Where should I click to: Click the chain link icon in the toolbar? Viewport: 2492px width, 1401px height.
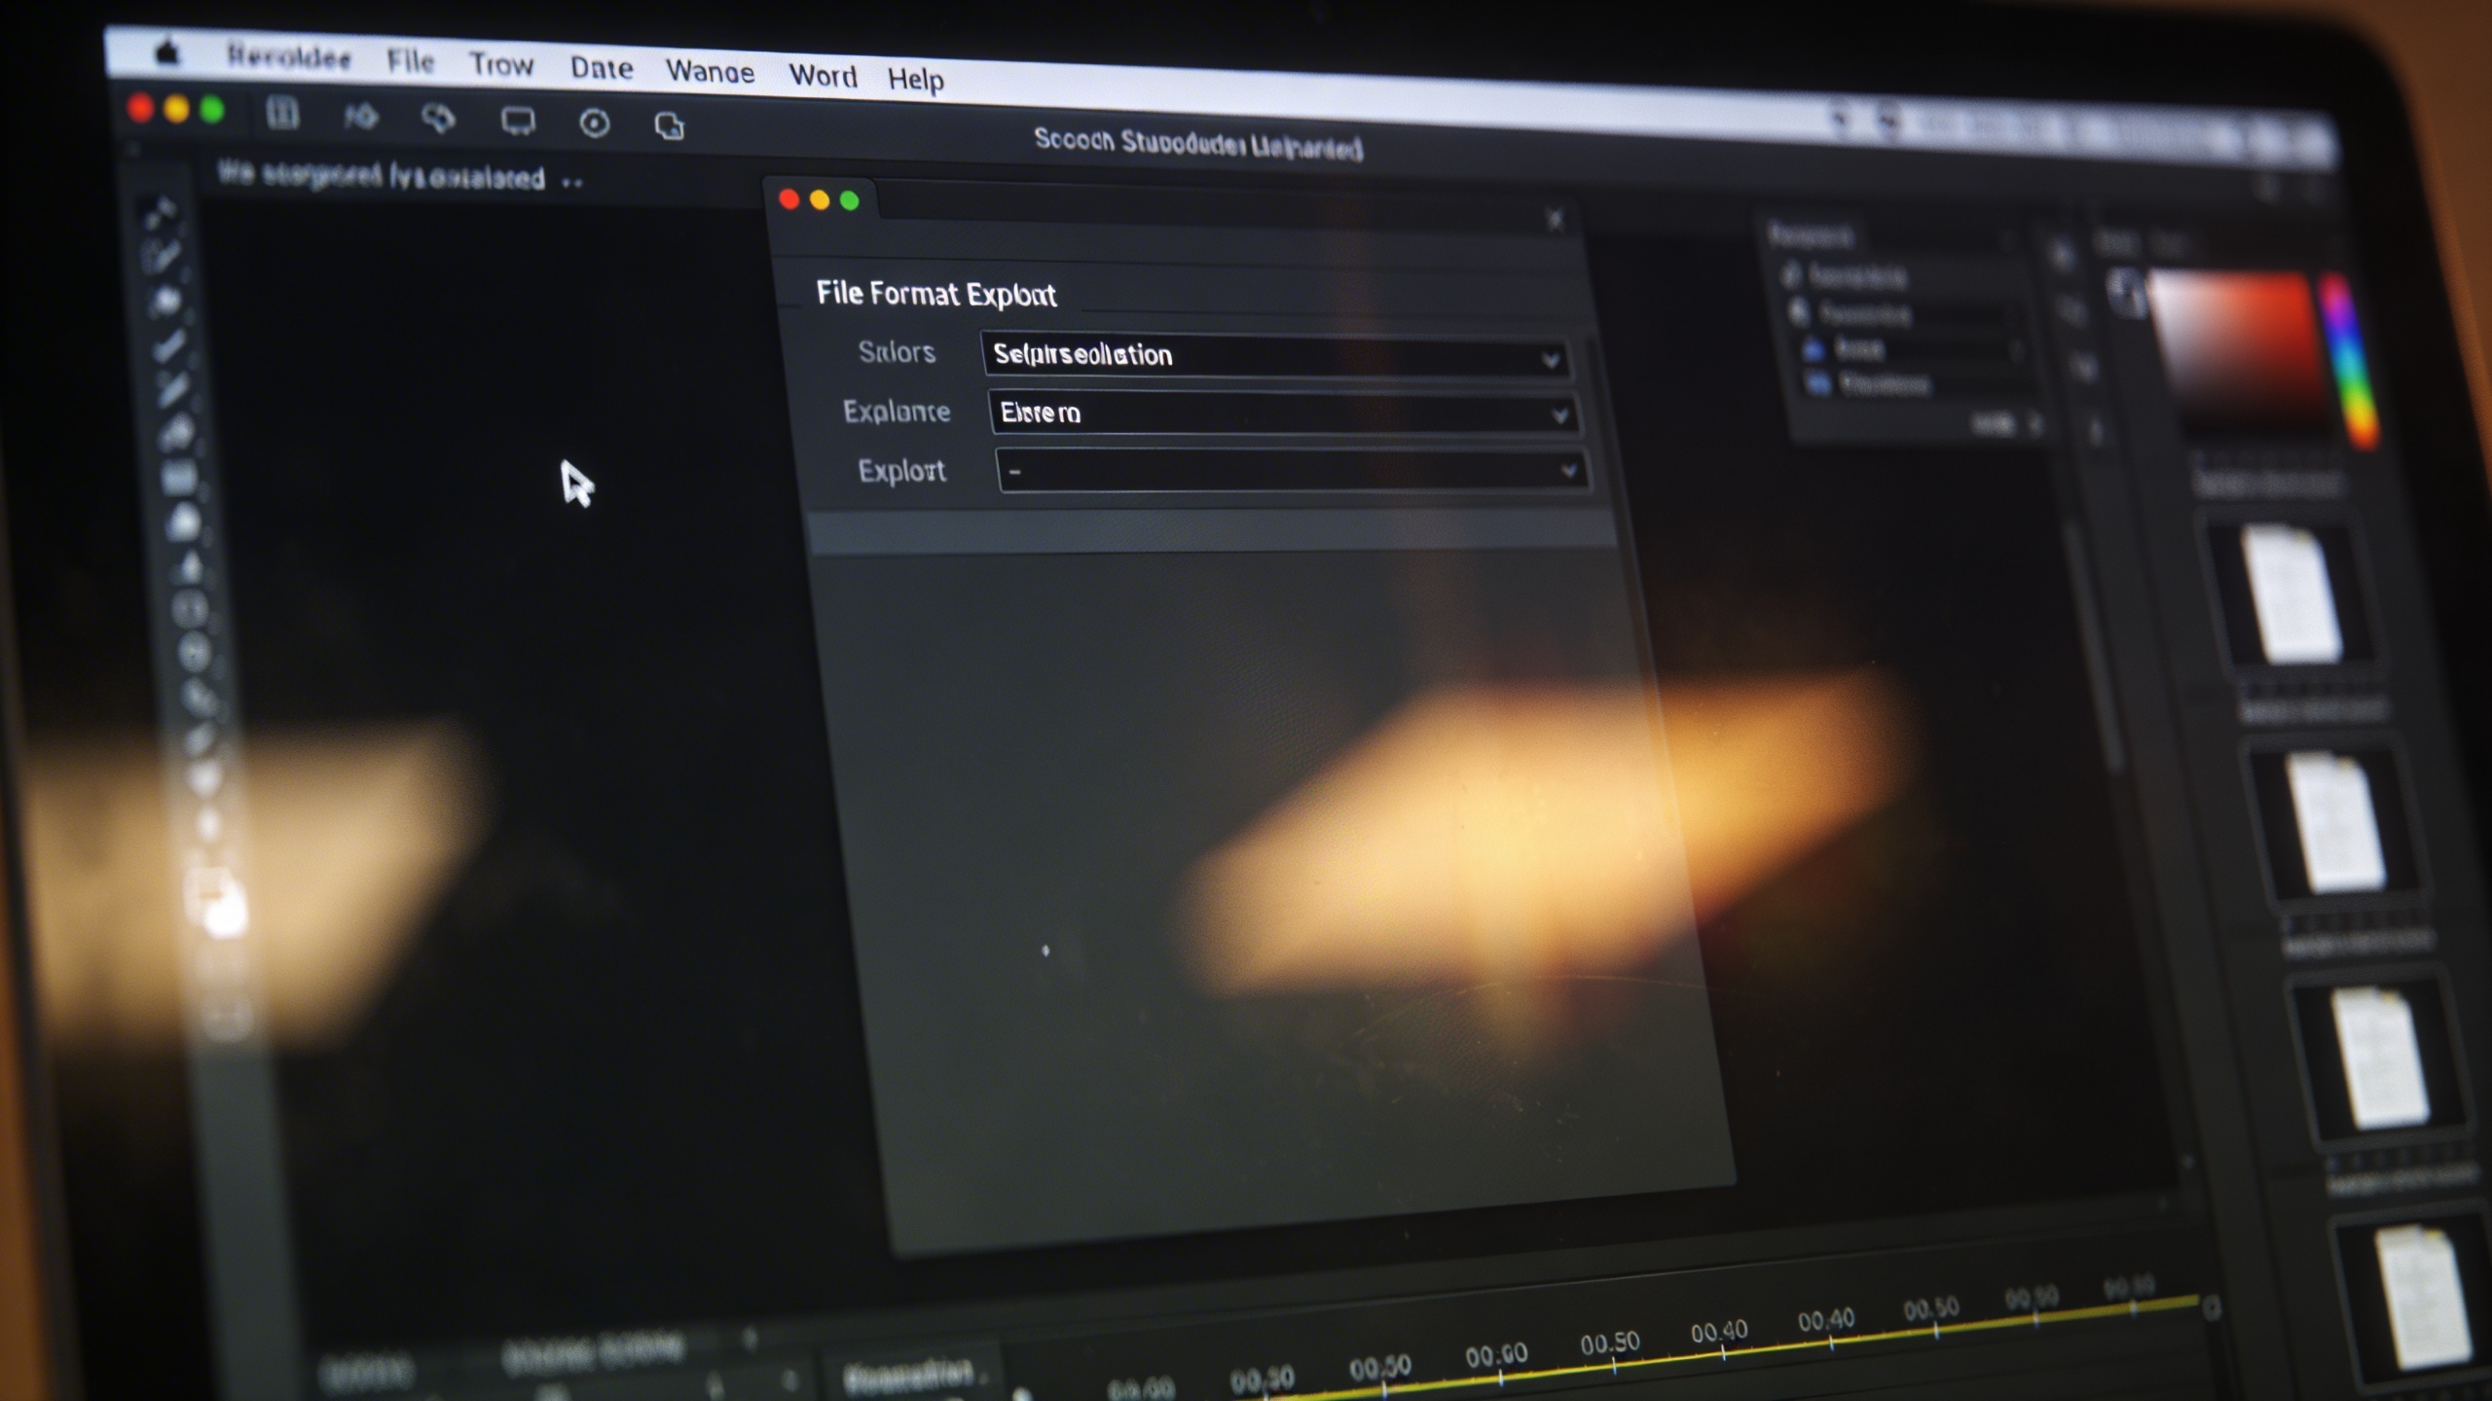point(438,119)
